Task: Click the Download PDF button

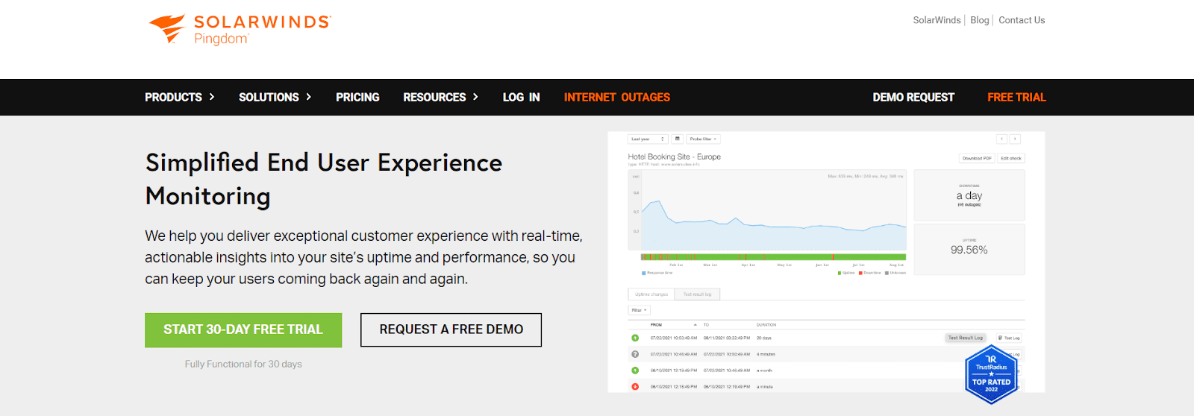Action: point(977,158)
